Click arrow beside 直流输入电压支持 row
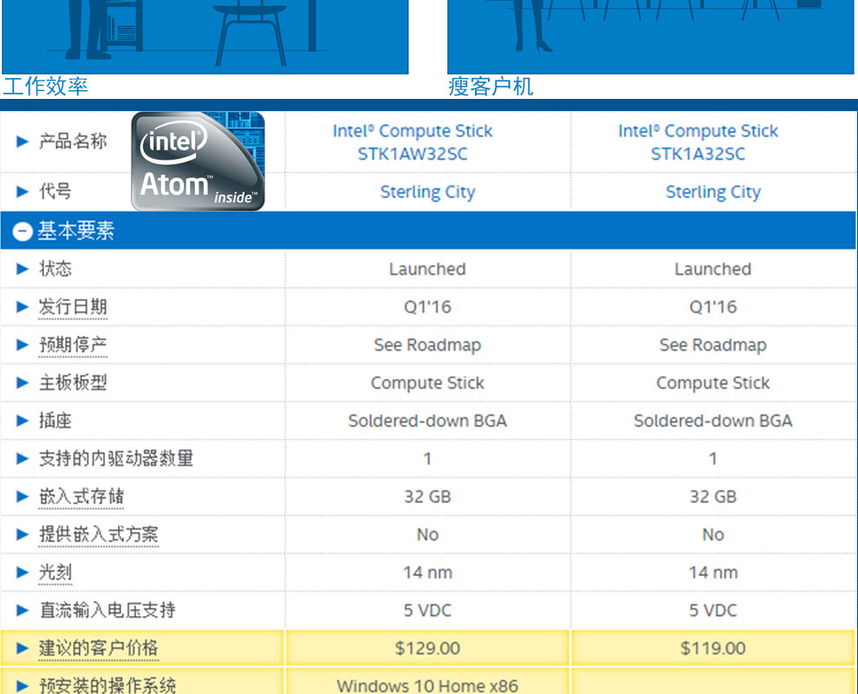858x694 pixels. click(23, 610)
